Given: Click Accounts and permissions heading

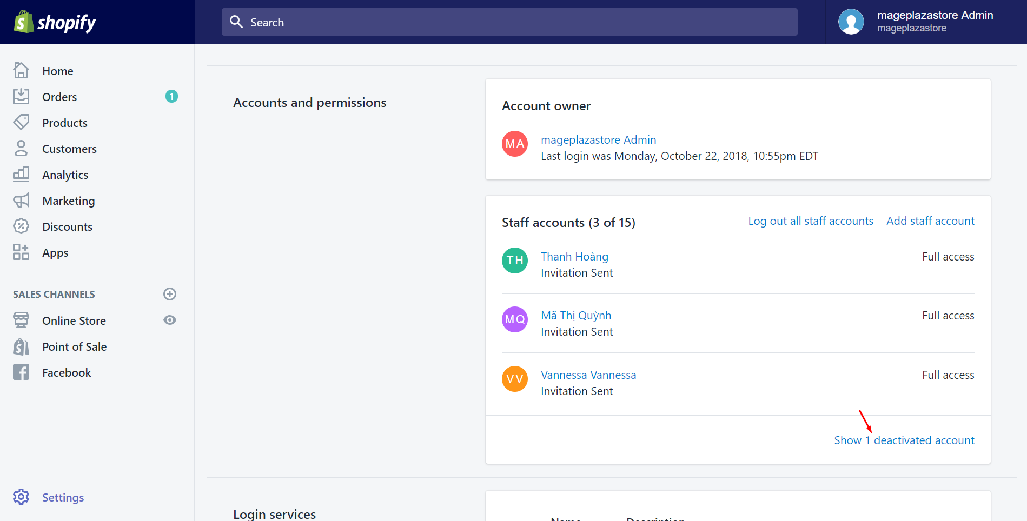Looking at the screenshot, I should [x=310, y=103].
